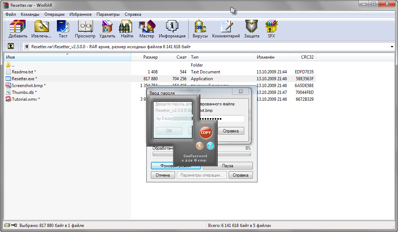This screenshot has width=398, height=232.
Task: Click the parent folder '..' icon
Action: [x=8, y=65]
